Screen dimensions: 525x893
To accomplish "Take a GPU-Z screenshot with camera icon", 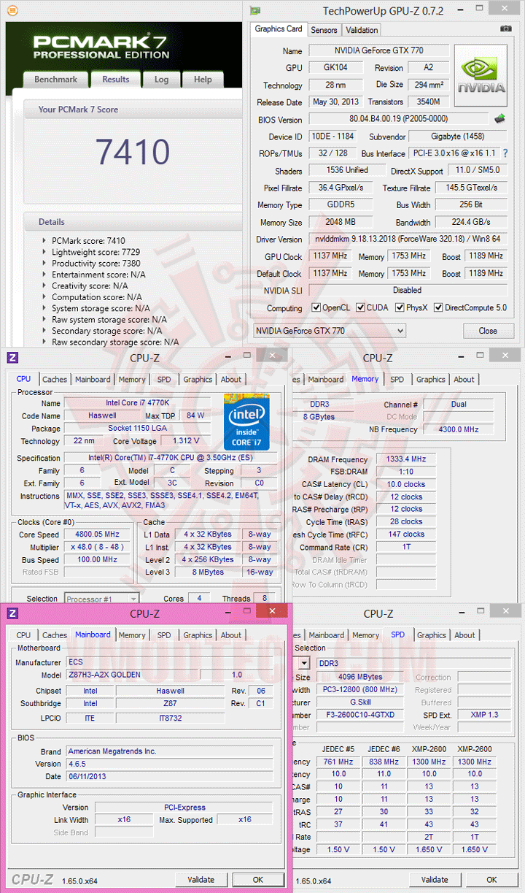I will 505,29.
